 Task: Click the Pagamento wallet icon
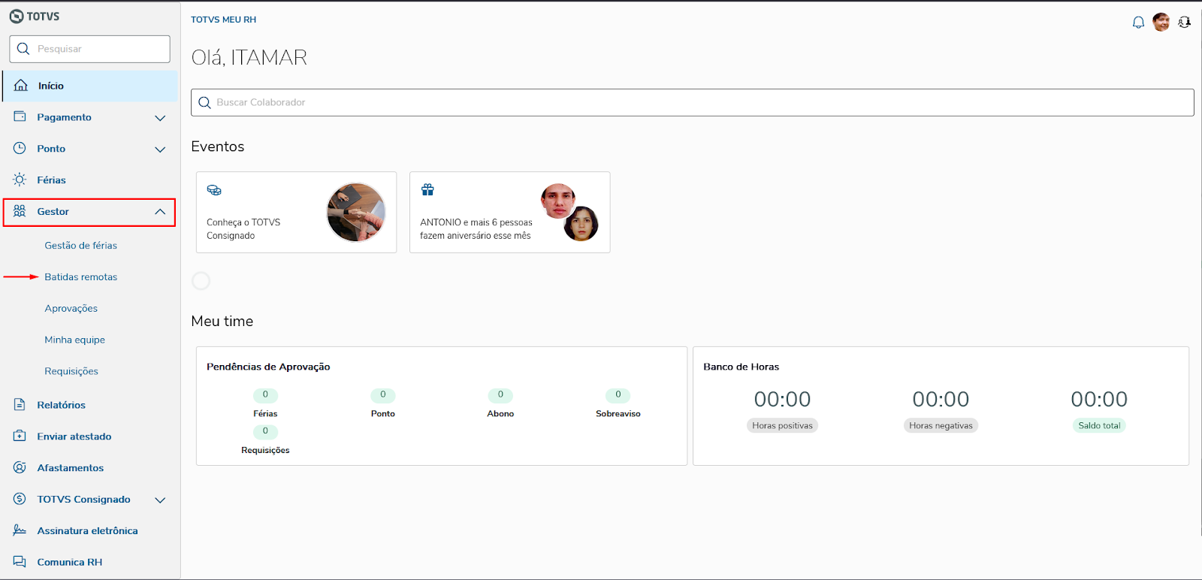[x=20, y=116]
